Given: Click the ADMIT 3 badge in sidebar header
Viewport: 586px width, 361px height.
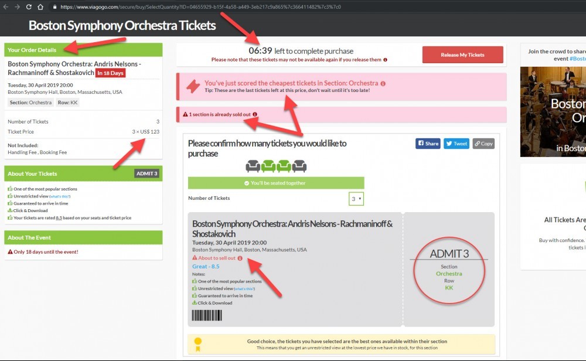Looking at the screenshot, I should click(x=147, y=173).
